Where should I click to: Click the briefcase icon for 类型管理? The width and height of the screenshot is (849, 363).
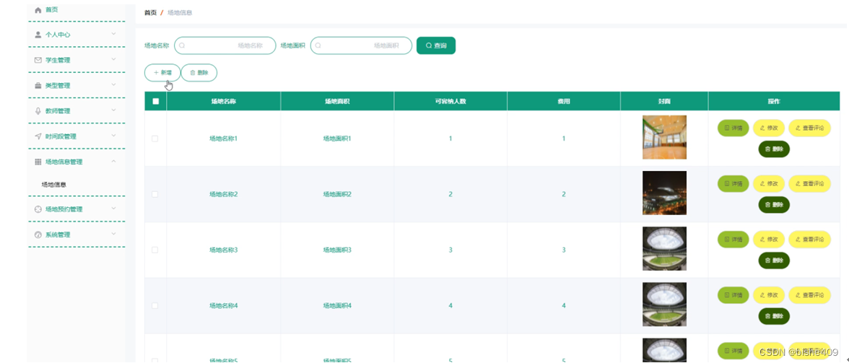pos(38,85)
